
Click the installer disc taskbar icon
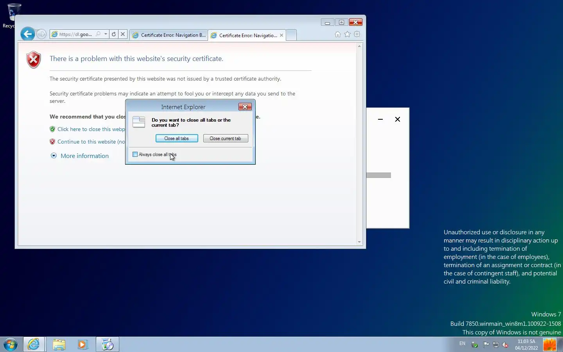coord(108,345)
